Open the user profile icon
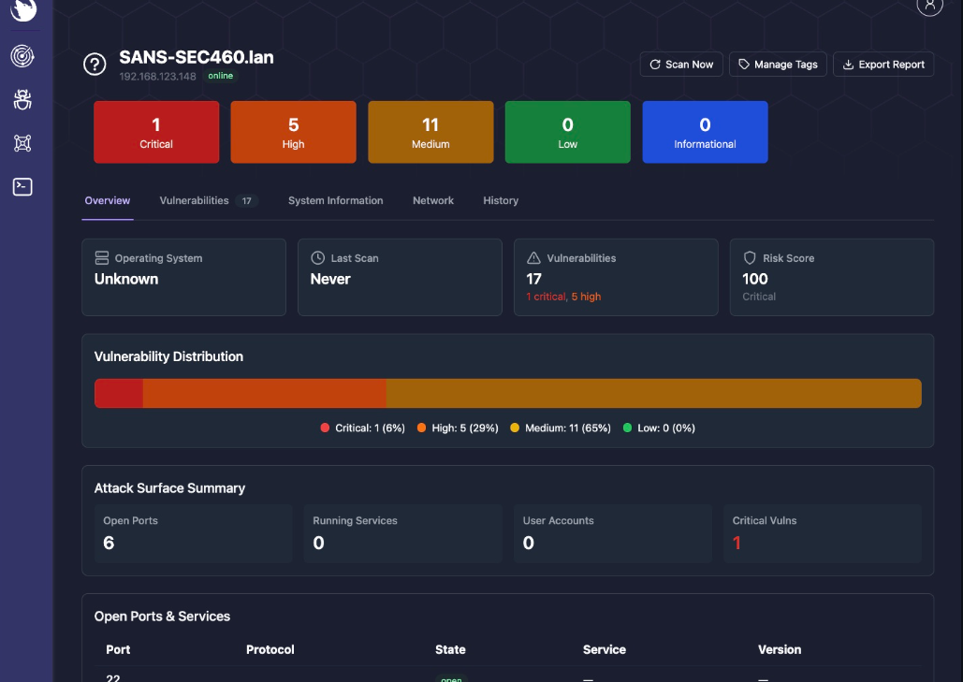This screenshot has height=682, width=963. tap(928, 6)
